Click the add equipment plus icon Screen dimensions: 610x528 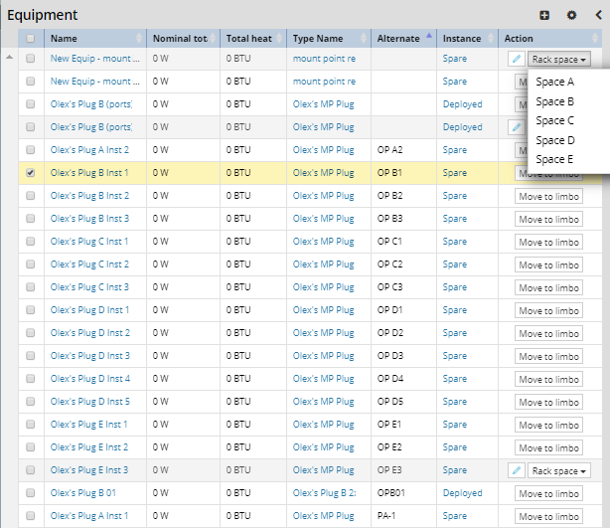544,15
